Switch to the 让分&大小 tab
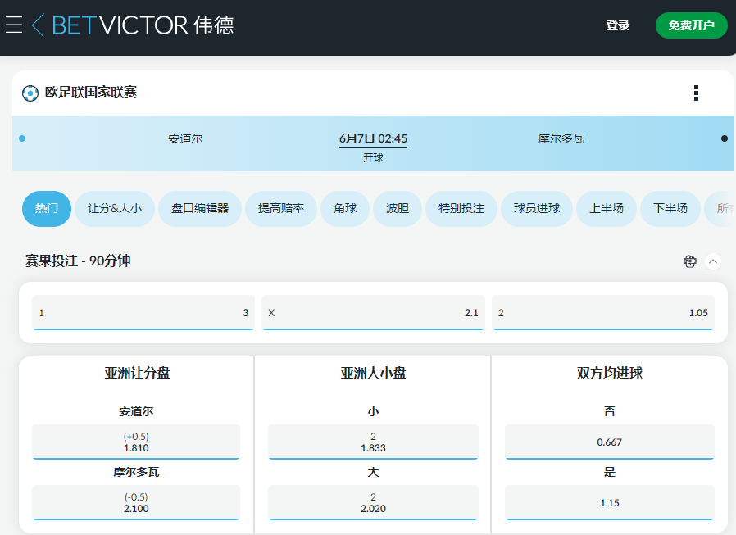Viewport: 736px width, 535px height. click(115, 209)
